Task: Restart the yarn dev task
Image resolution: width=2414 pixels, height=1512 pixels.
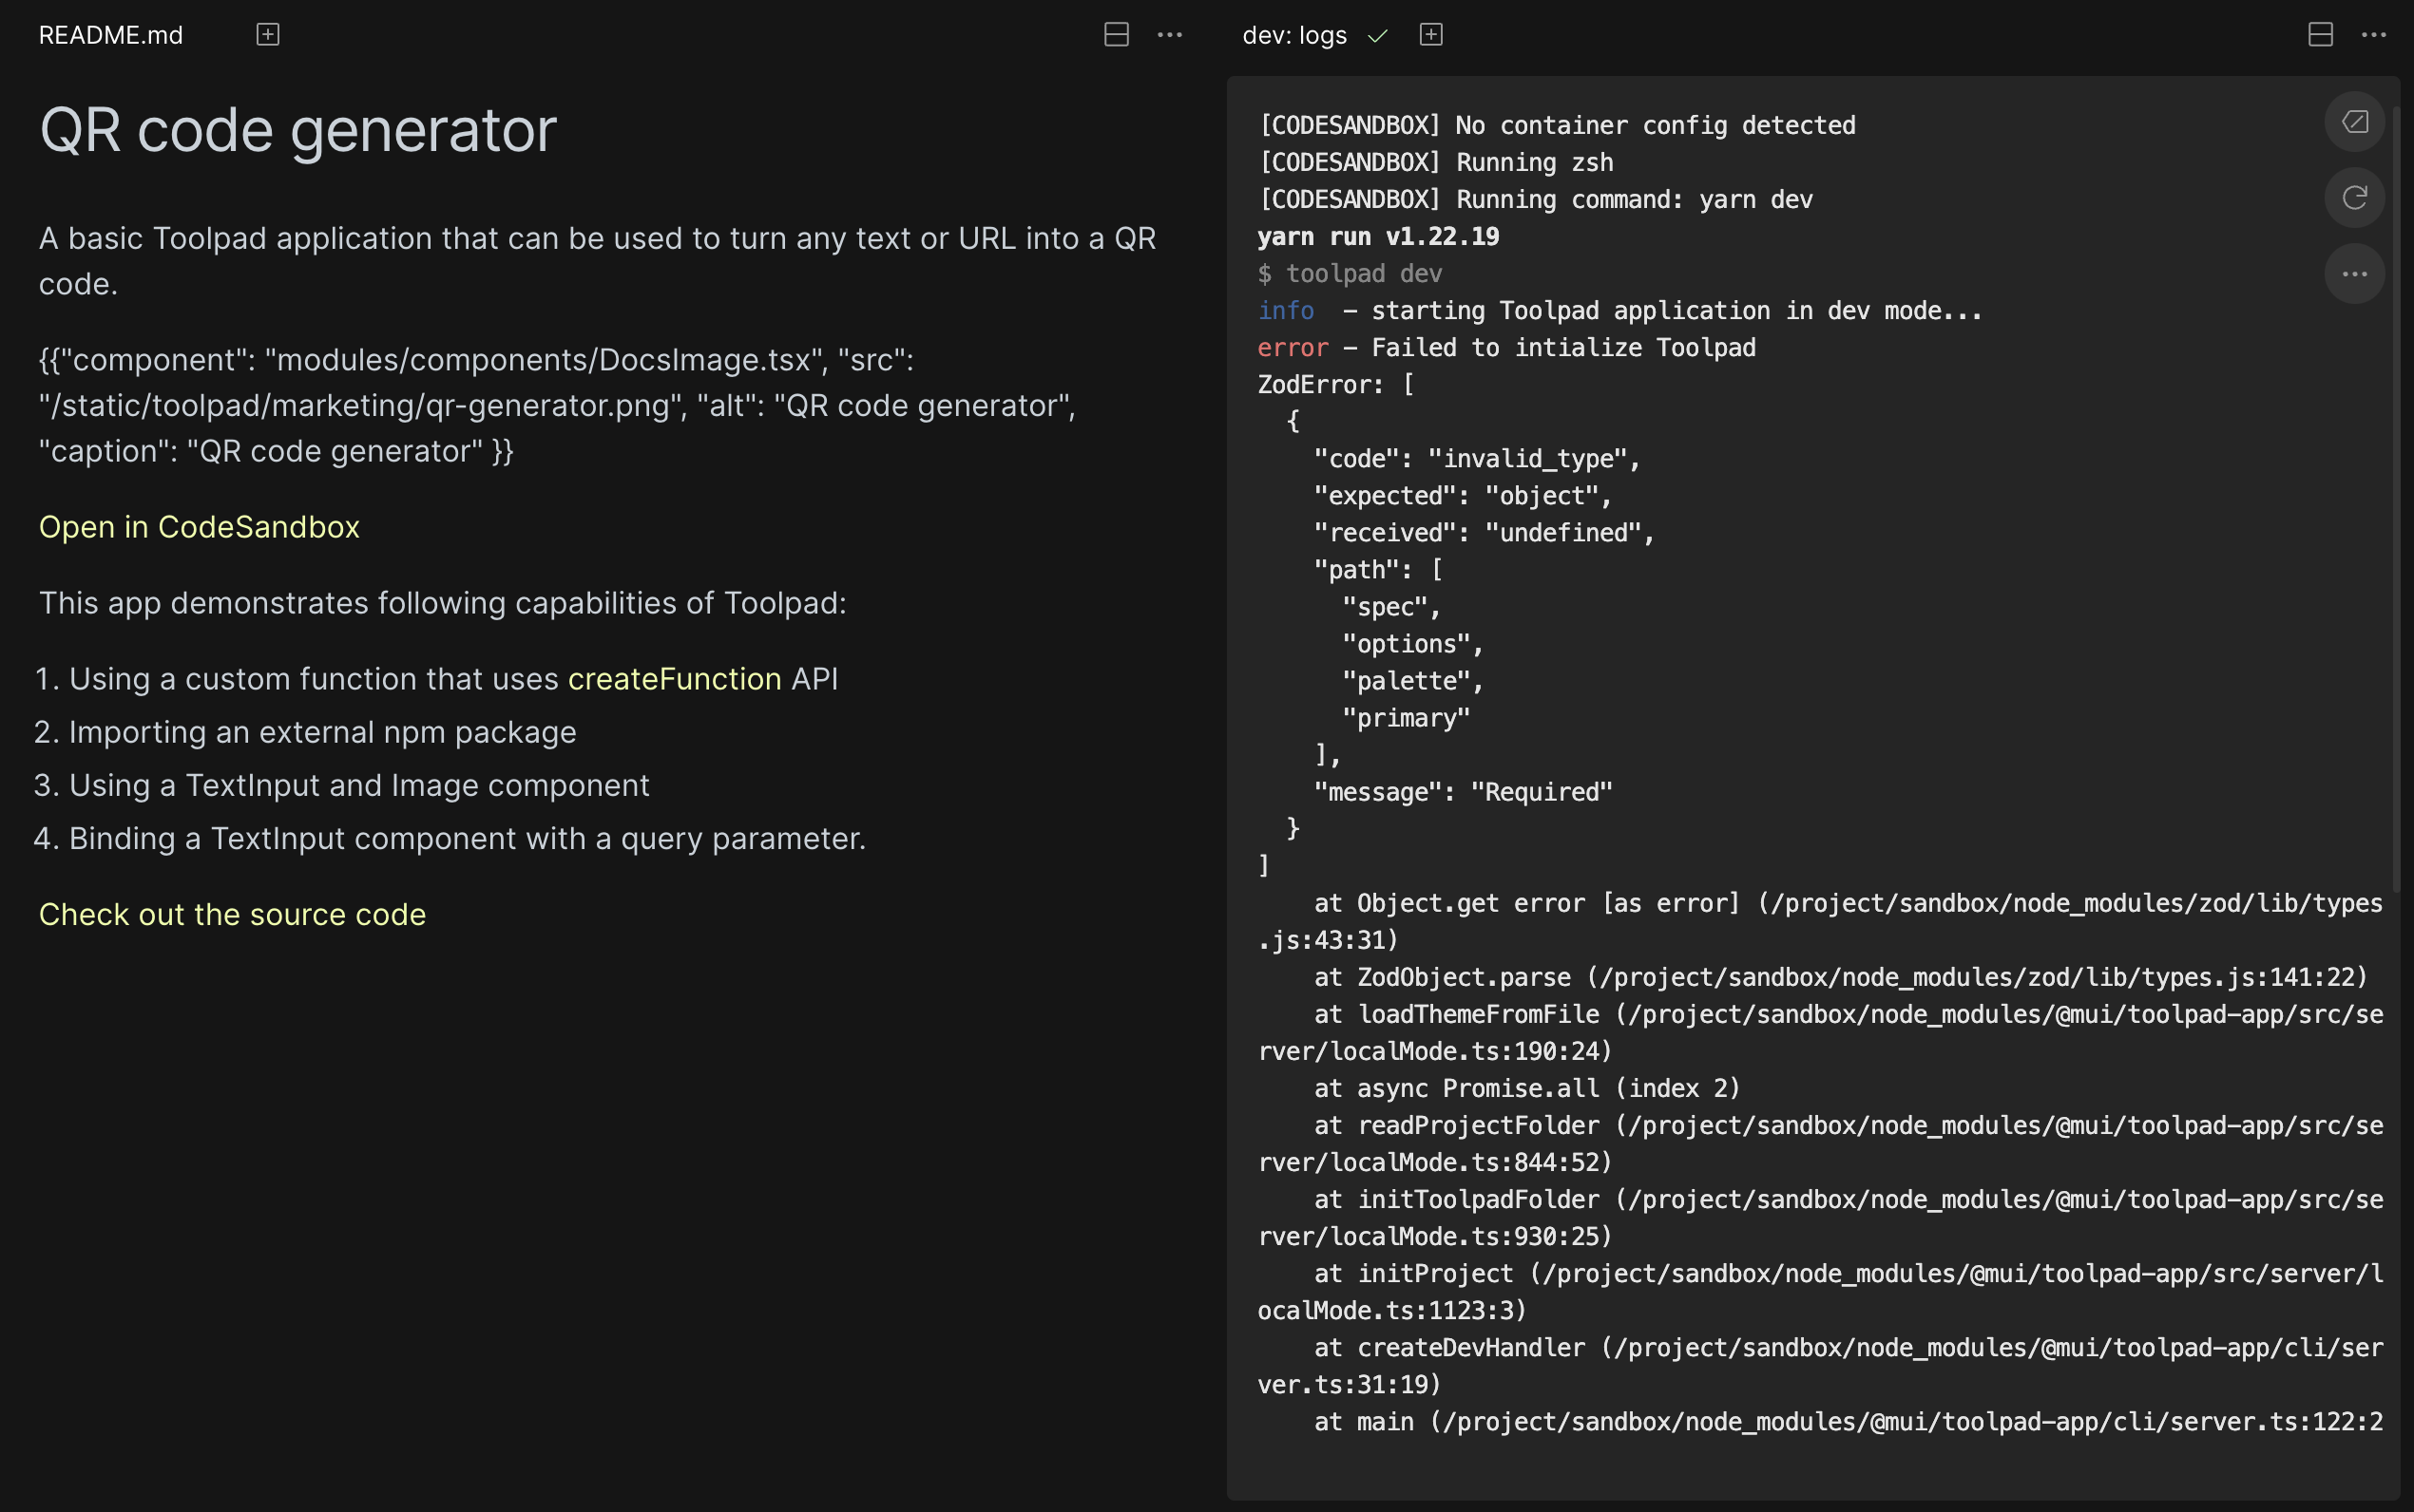Action: pyautogui.click(x=2355, y=197)
